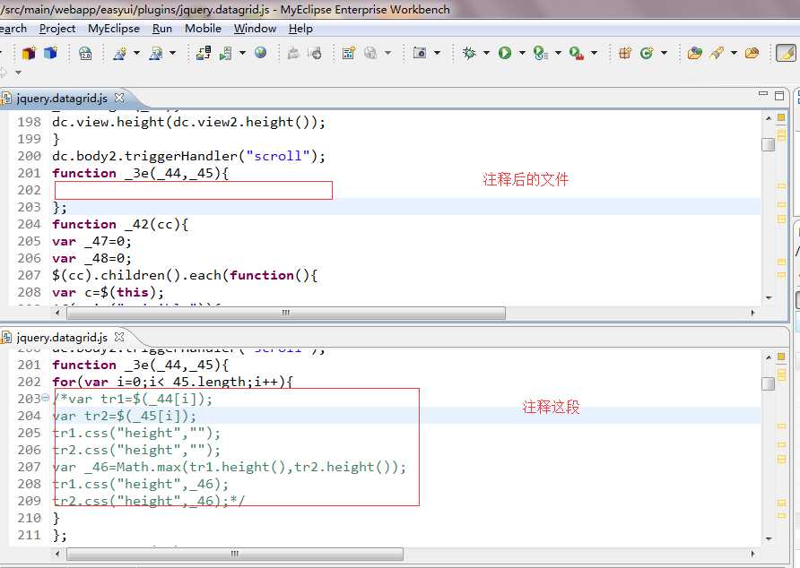Click bottom editor scroll-right arrow
This screenshot has width=800, height=568.
752,554
